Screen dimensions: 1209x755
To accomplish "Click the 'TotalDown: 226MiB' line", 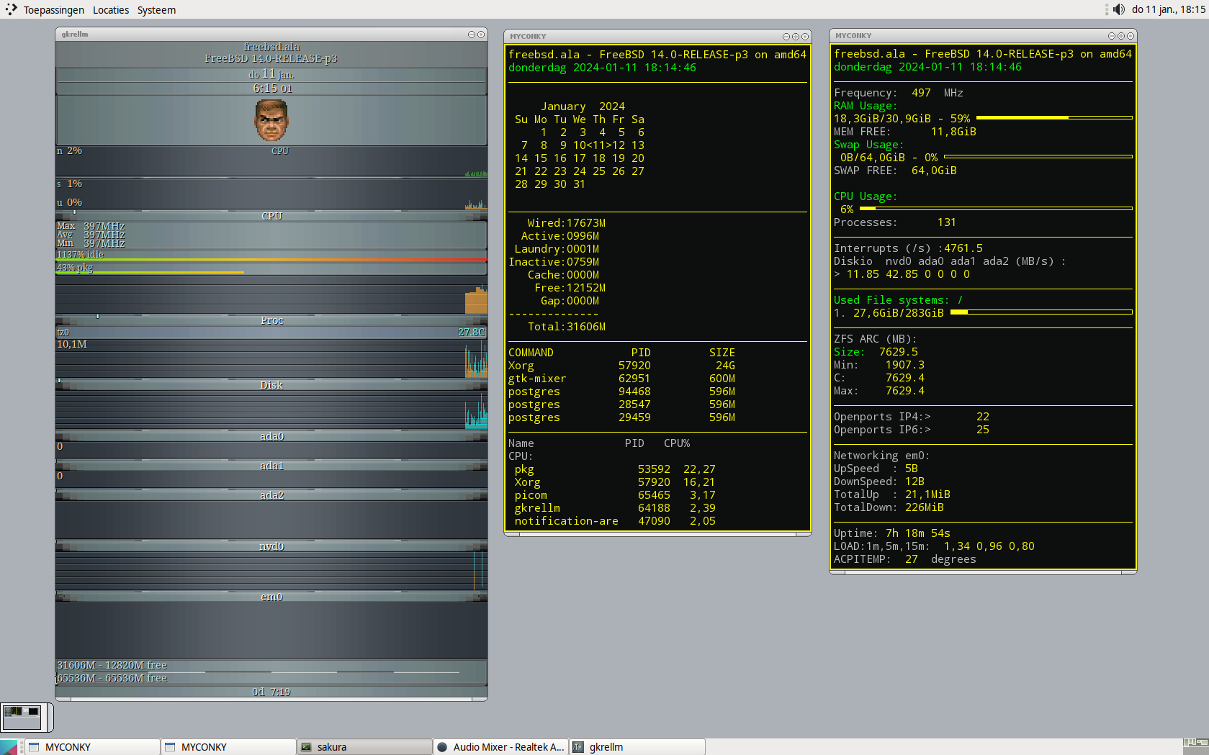I will click(889, 507).
